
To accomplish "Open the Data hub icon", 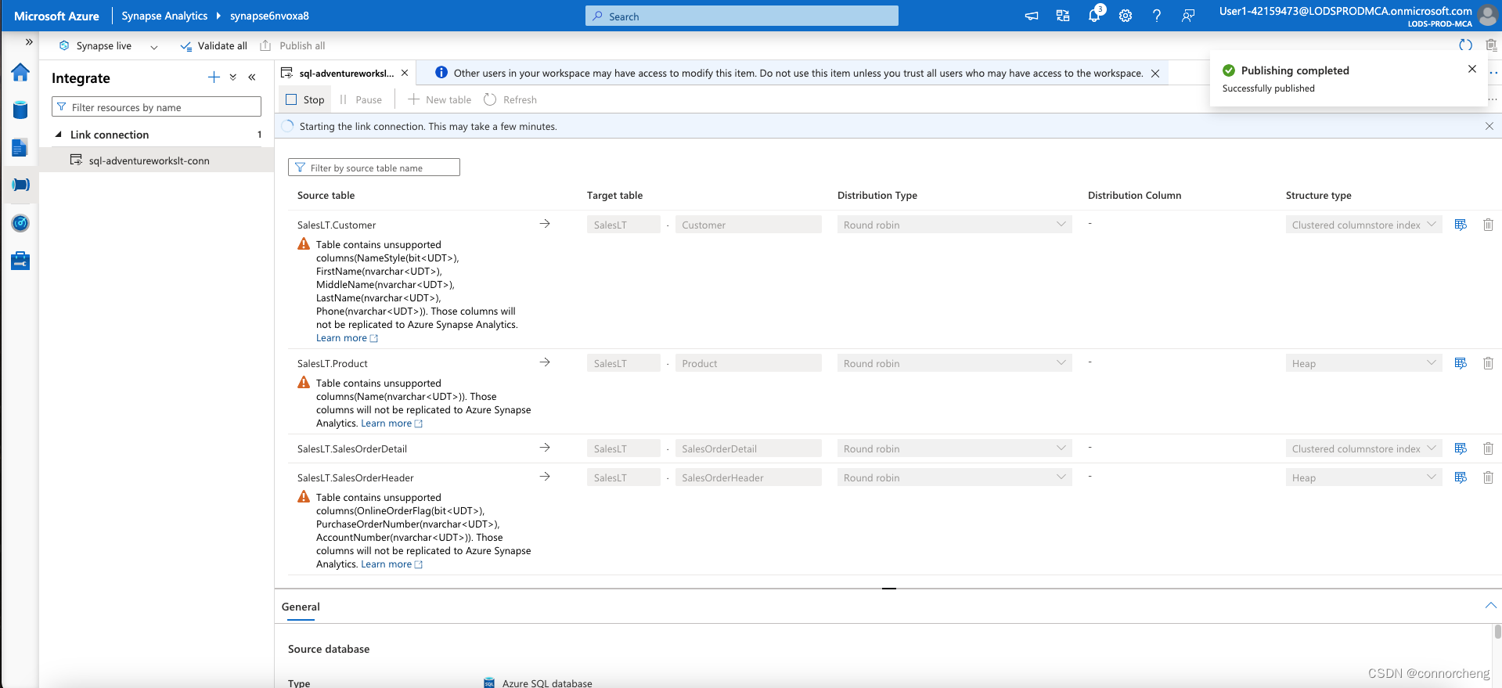I will coord(20,110).
